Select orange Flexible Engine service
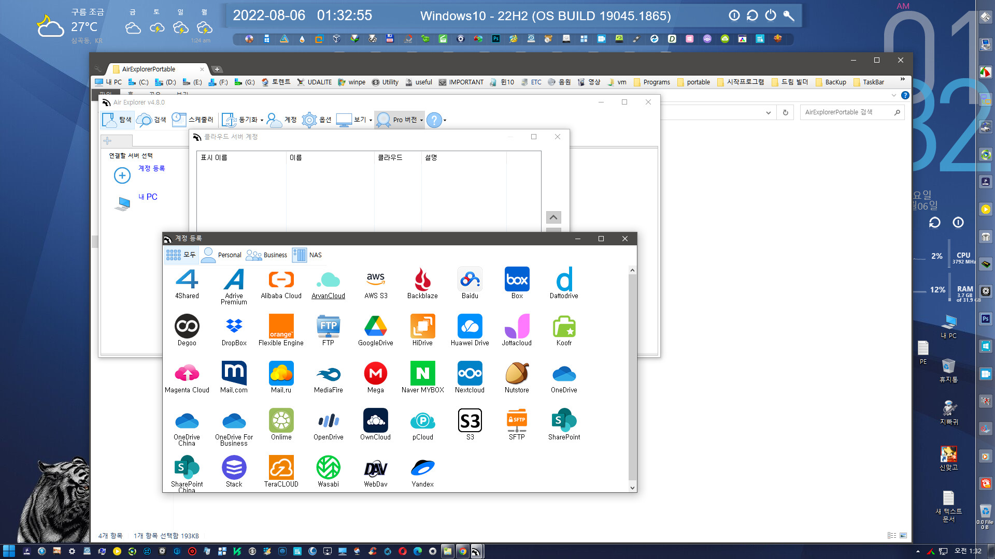 click(x=281, y=331)
